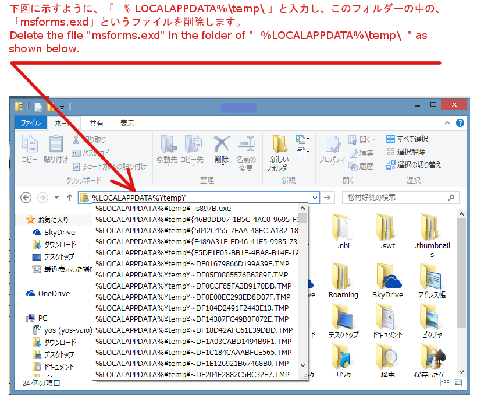Switch to the 共有 (Share) ribbon tab
Viewport: 477px width, 408px height.
[97, 124]
